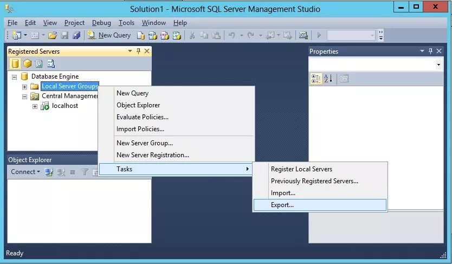Screen dimensions: 452x264
Task: Click the Redo arrow icon
Action: pyautogui.click(x=251, y=35)
